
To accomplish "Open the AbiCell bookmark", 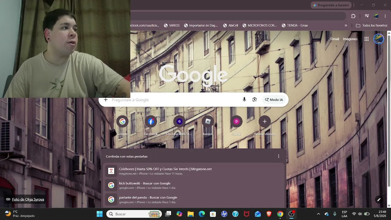I will pos(231,26).
